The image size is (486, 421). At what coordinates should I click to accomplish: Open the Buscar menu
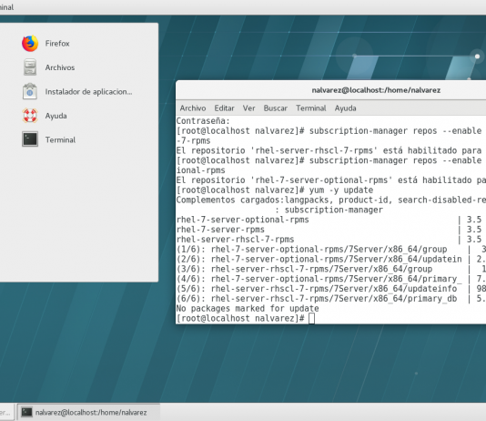click(x=275, y=108)
